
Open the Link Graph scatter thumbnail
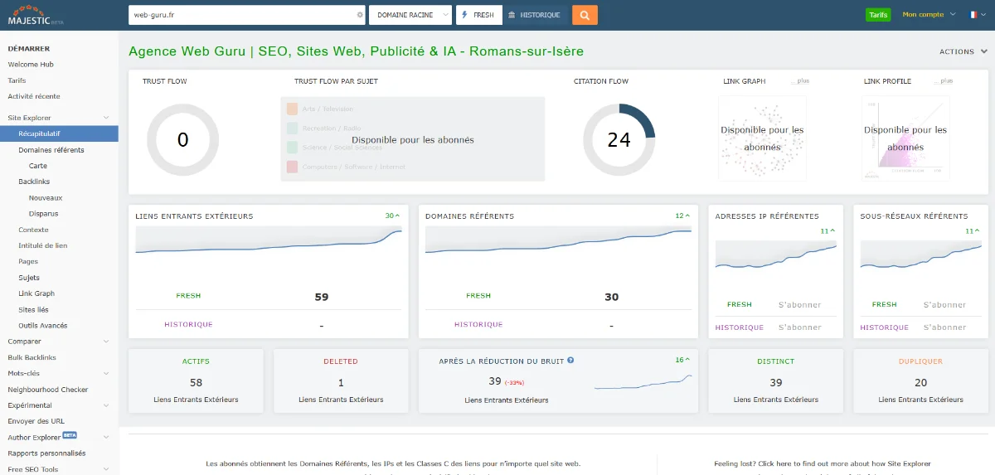click(761, 138)
